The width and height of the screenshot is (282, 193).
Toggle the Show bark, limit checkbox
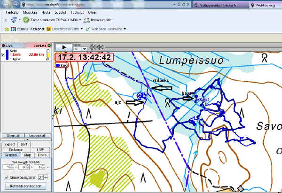point(6,177)
